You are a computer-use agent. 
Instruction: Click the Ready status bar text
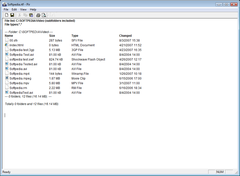[6, 172]
